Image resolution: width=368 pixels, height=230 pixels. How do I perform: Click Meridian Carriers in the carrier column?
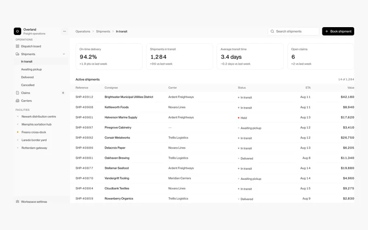pos(179,178)
